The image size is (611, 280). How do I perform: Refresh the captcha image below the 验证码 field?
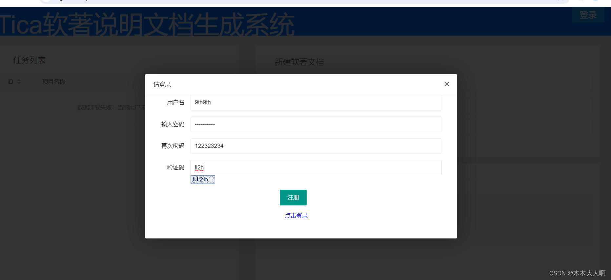(x=203, y=179)
